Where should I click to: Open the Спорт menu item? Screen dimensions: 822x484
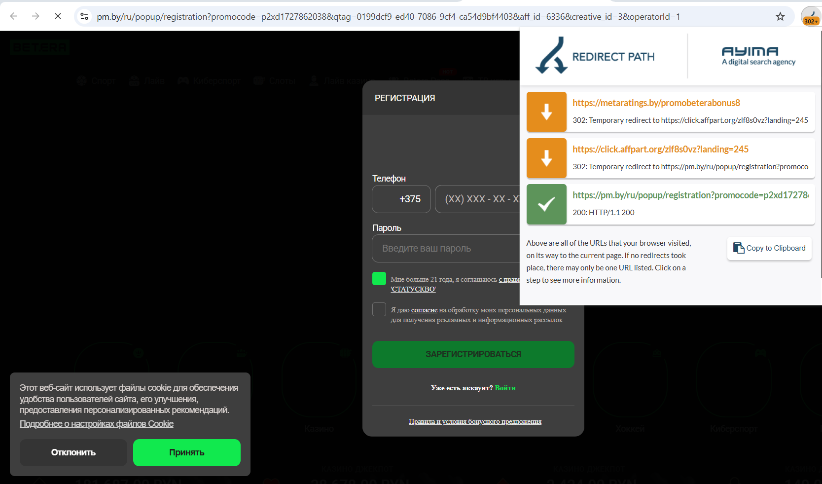(x=96, y=81)
